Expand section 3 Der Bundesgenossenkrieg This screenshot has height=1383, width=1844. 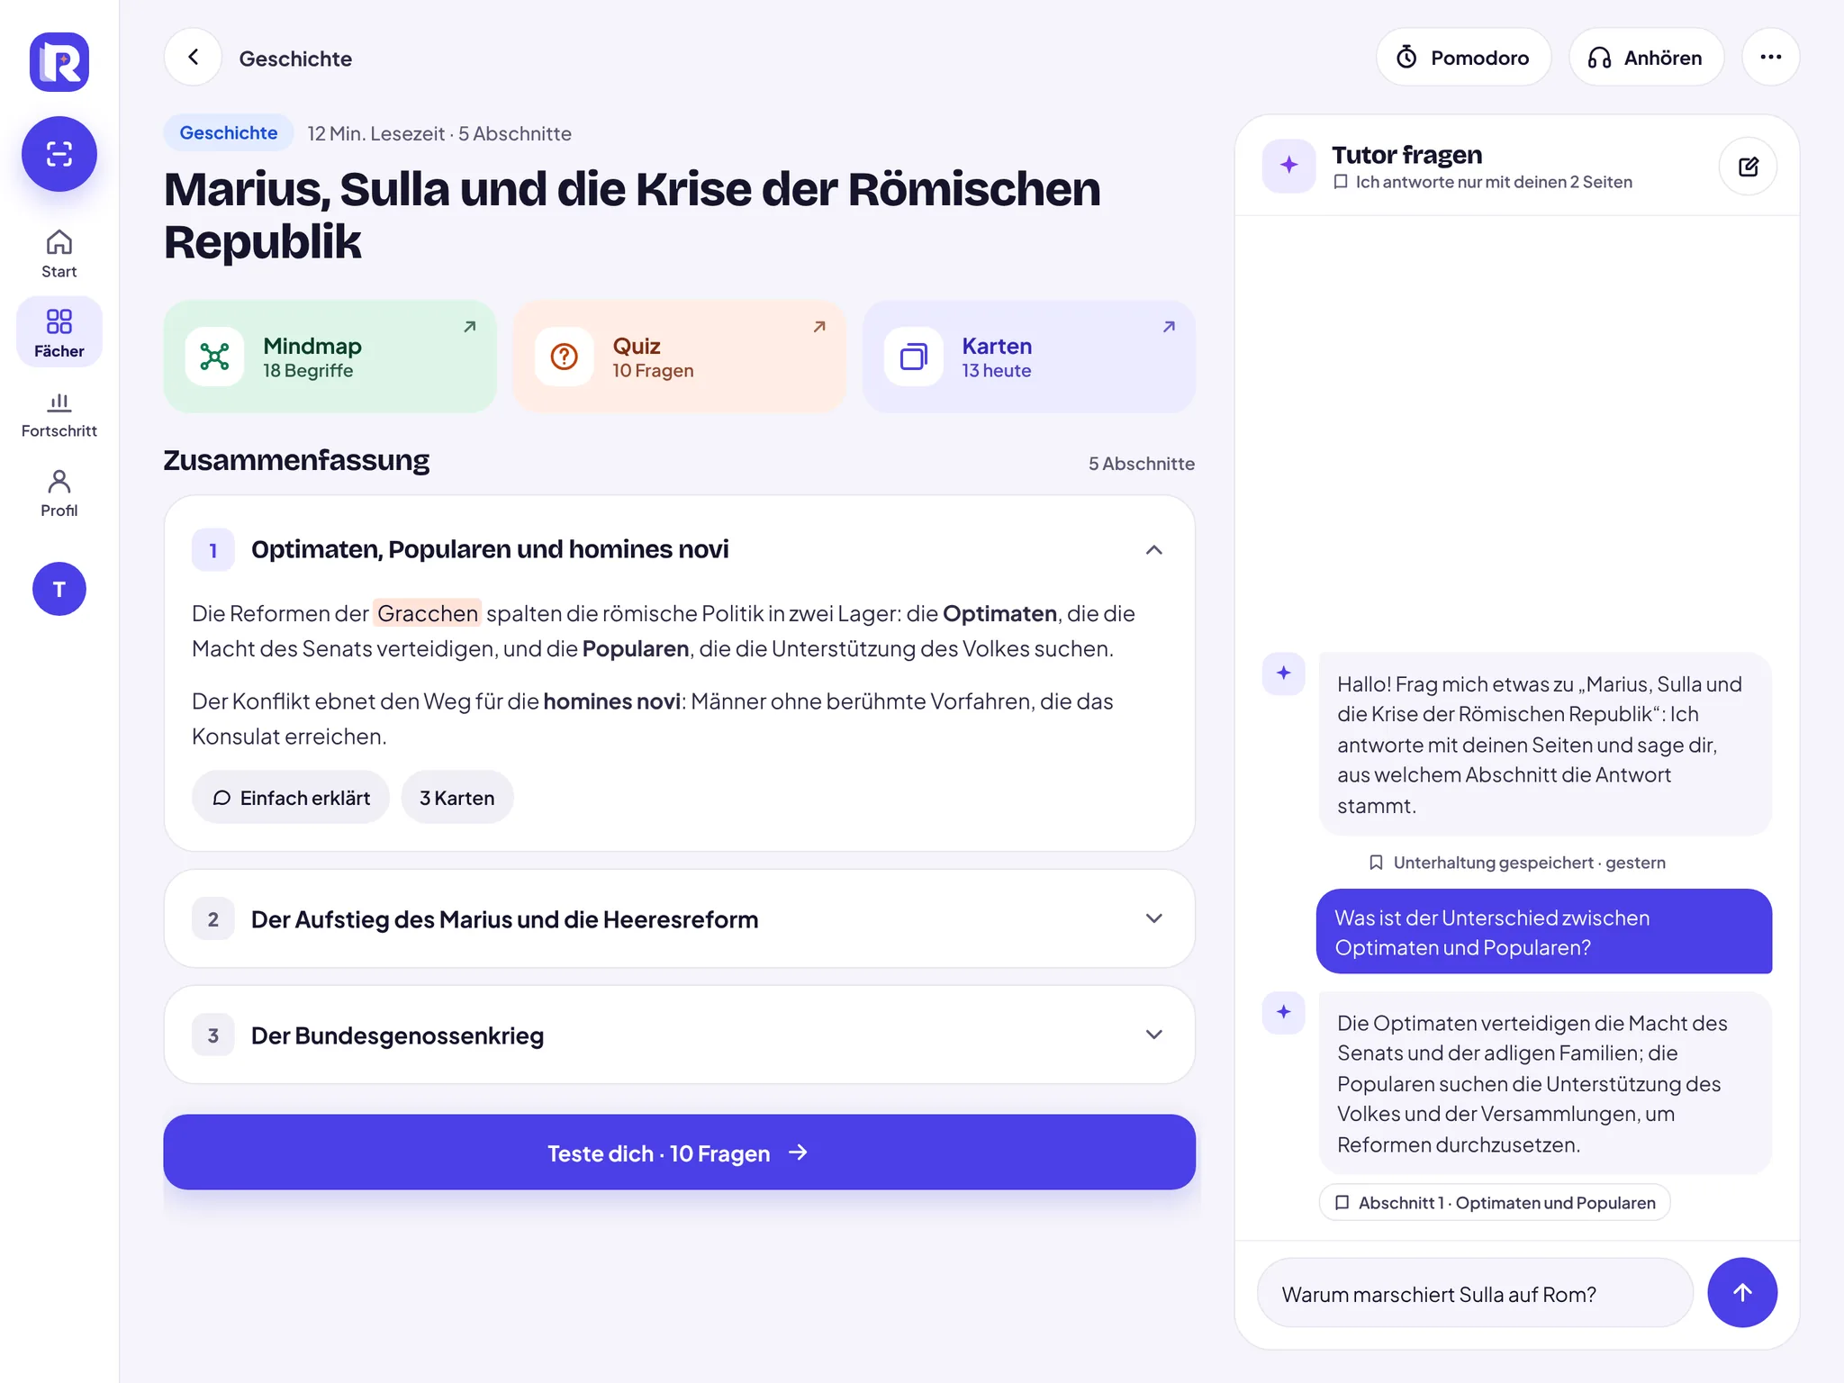tap(679, 1035)
